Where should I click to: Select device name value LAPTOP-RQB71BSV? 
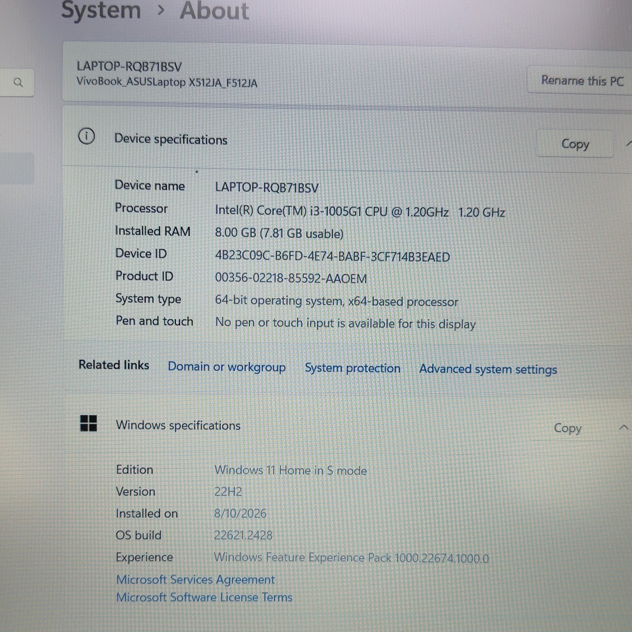267,187
